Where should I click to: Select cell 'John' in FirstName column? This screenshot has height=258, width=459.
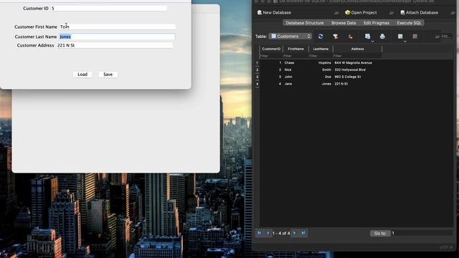295,77
